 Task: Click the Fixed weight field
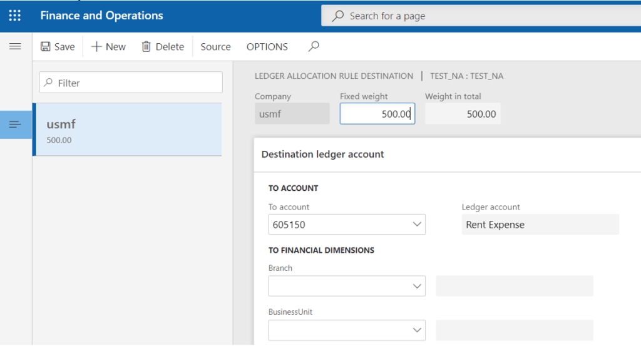point(377,114)
